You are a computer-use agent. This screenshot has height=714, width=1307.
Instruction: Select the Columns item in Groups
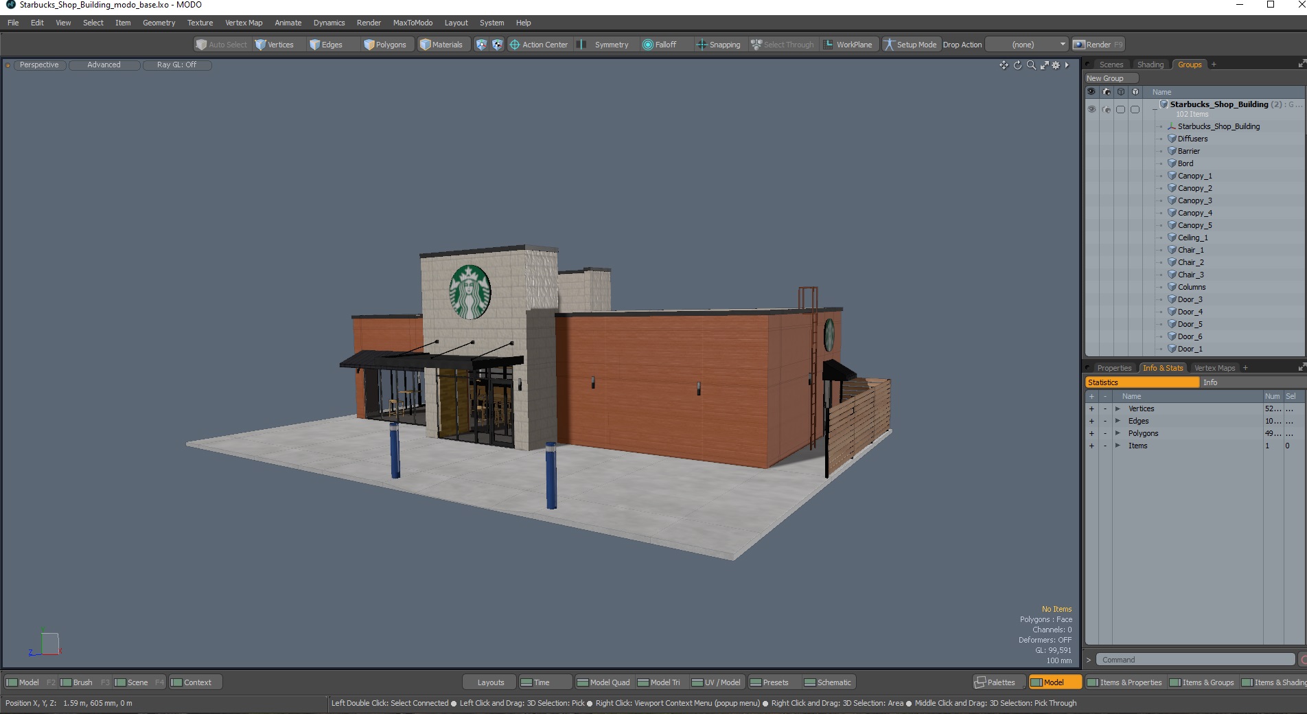click(x=1191, y=287)
